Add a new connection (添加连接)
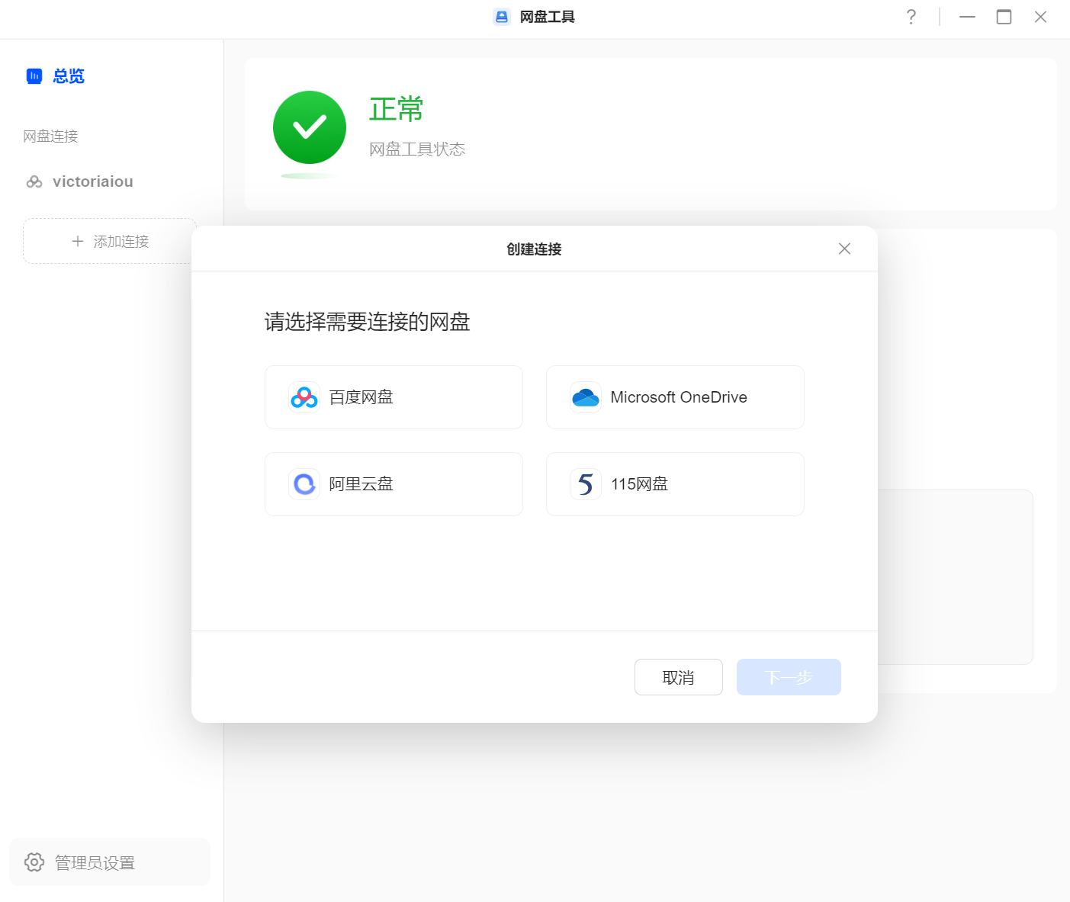 (110, 241)
